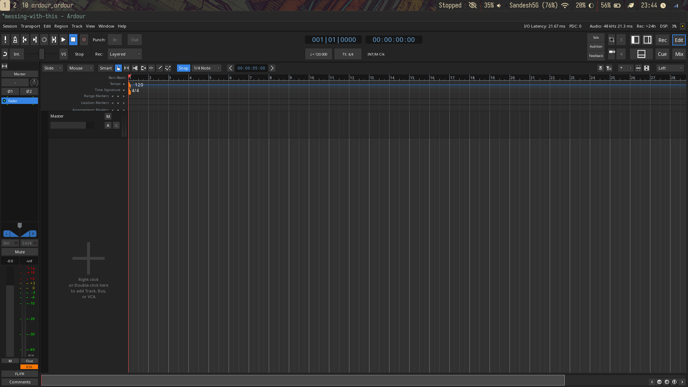Open the Int. sync source selector

tap(17, 54)
